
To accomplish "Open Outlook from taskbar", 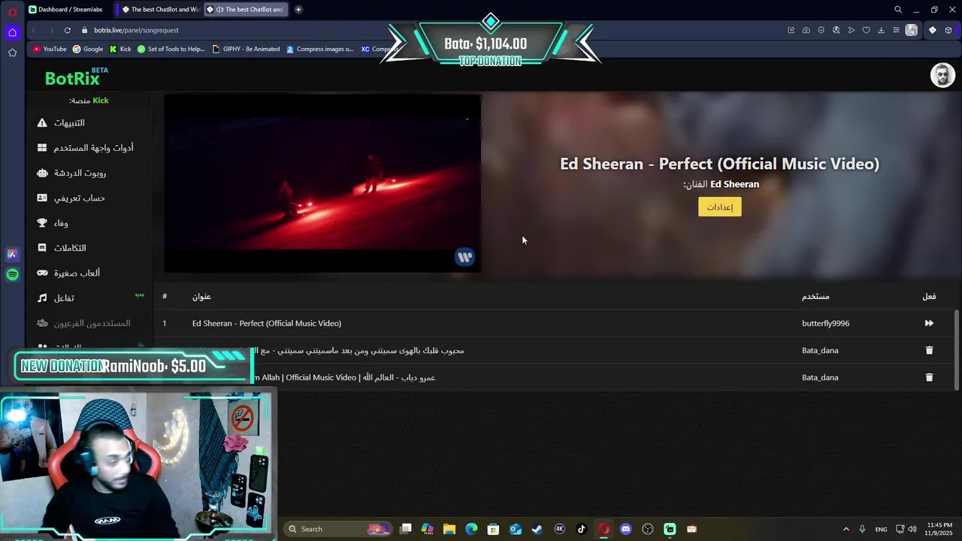I will (x=516, y=529).
